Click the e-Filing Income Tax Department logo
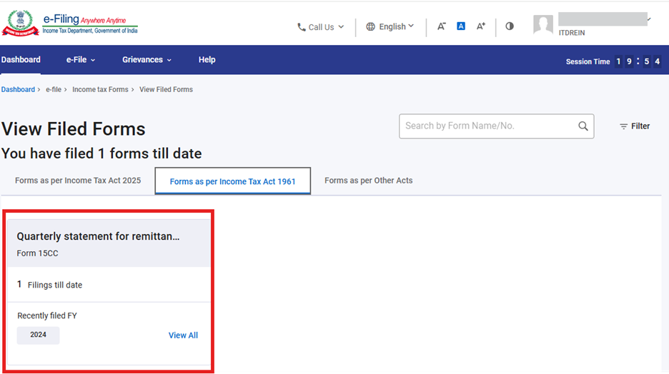 point(69,21)
